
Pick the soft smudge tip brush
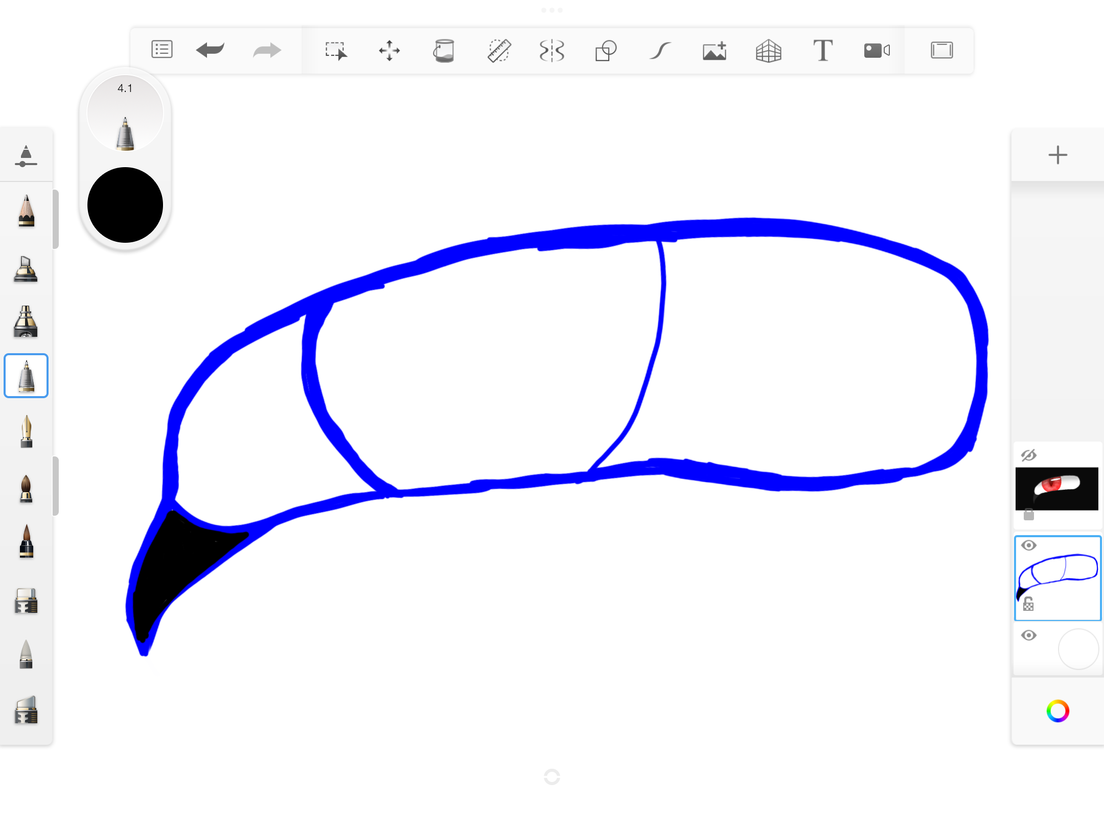26,654
